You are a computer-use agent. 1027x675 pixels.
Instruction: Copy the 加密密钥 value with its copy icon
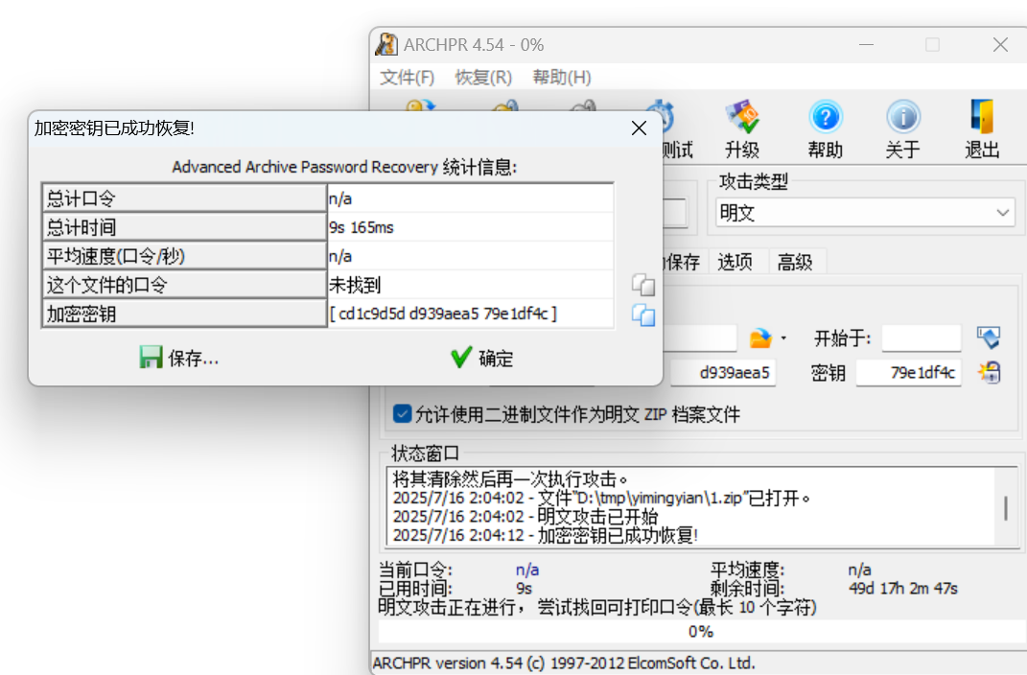coord(643,314)
